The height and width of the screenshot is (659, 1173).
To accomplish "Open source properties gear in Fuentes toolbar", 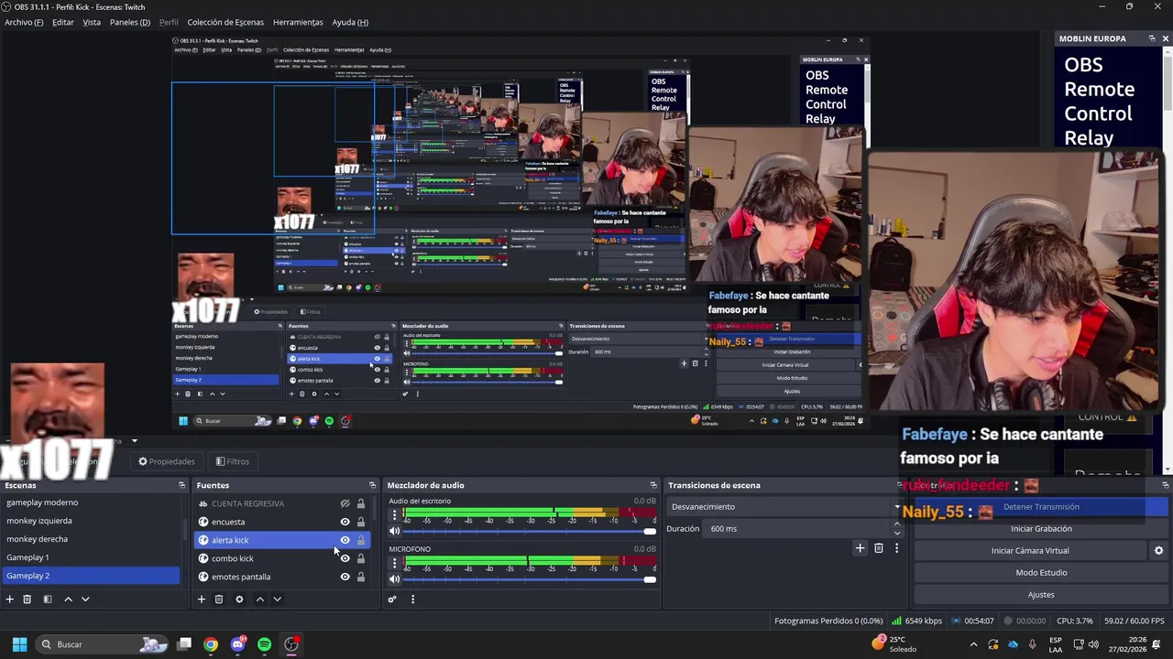I will [239, 600].
